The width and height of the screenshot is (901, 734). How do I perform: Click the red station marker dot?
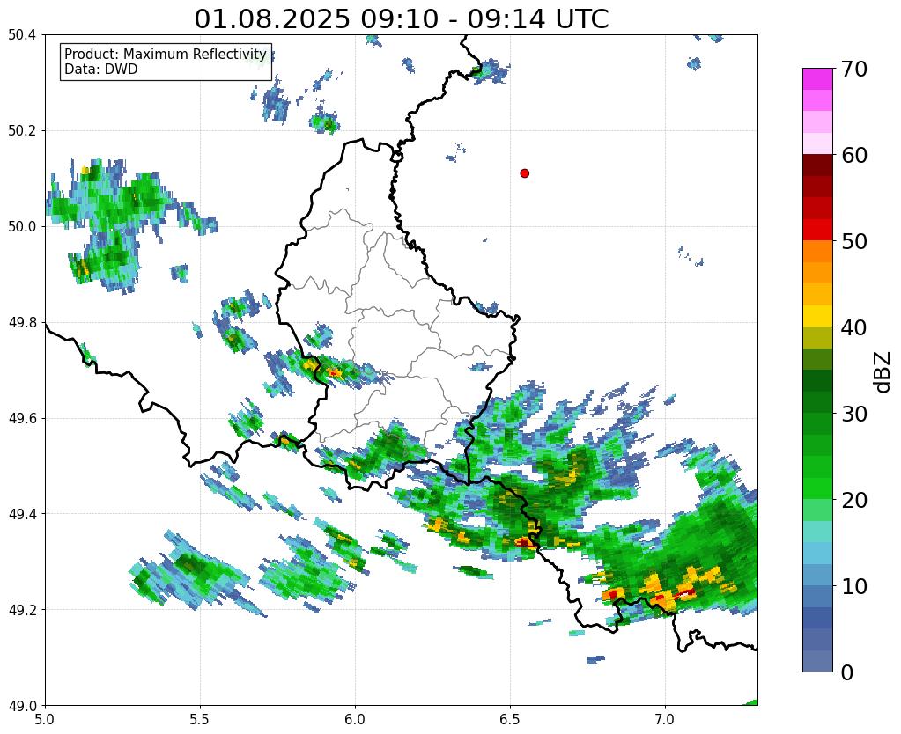point(525,173)
